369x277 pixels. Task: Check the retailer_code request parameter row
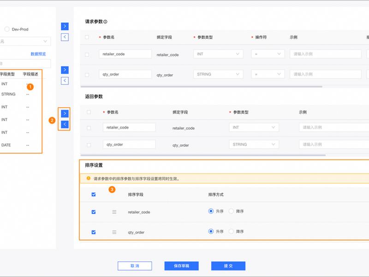coord(87,54)
